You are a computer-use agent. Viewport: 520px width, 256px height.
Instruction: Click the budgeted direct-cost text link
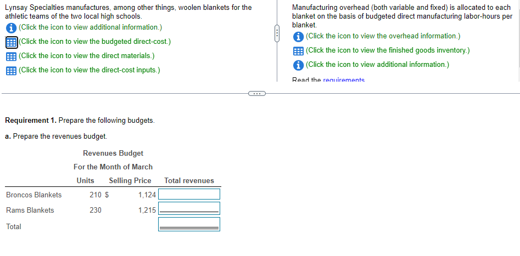95,42
